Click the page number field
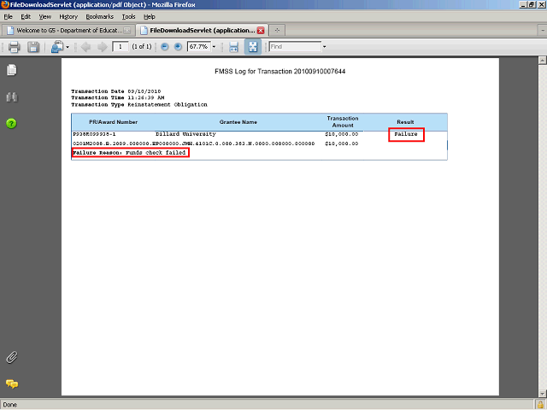Viewport: 547px width, 410px height. pyautogui.click(x=121, y=46)
